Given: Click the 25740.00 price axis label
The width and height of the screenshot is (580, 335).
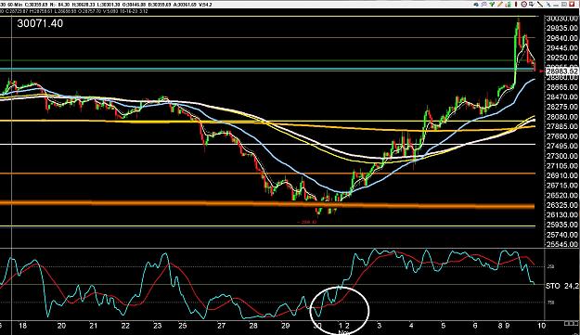Looking at the screenshot, I should point(561,235).
